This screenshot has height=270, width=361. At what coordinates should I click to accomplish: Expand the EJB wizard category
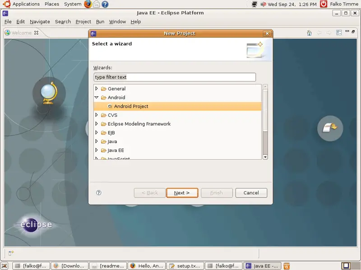[97, 132]
